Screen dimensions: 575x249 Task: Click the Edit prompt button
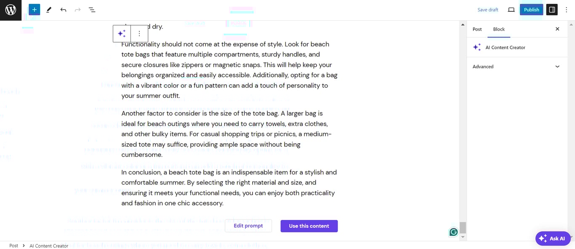248,226
